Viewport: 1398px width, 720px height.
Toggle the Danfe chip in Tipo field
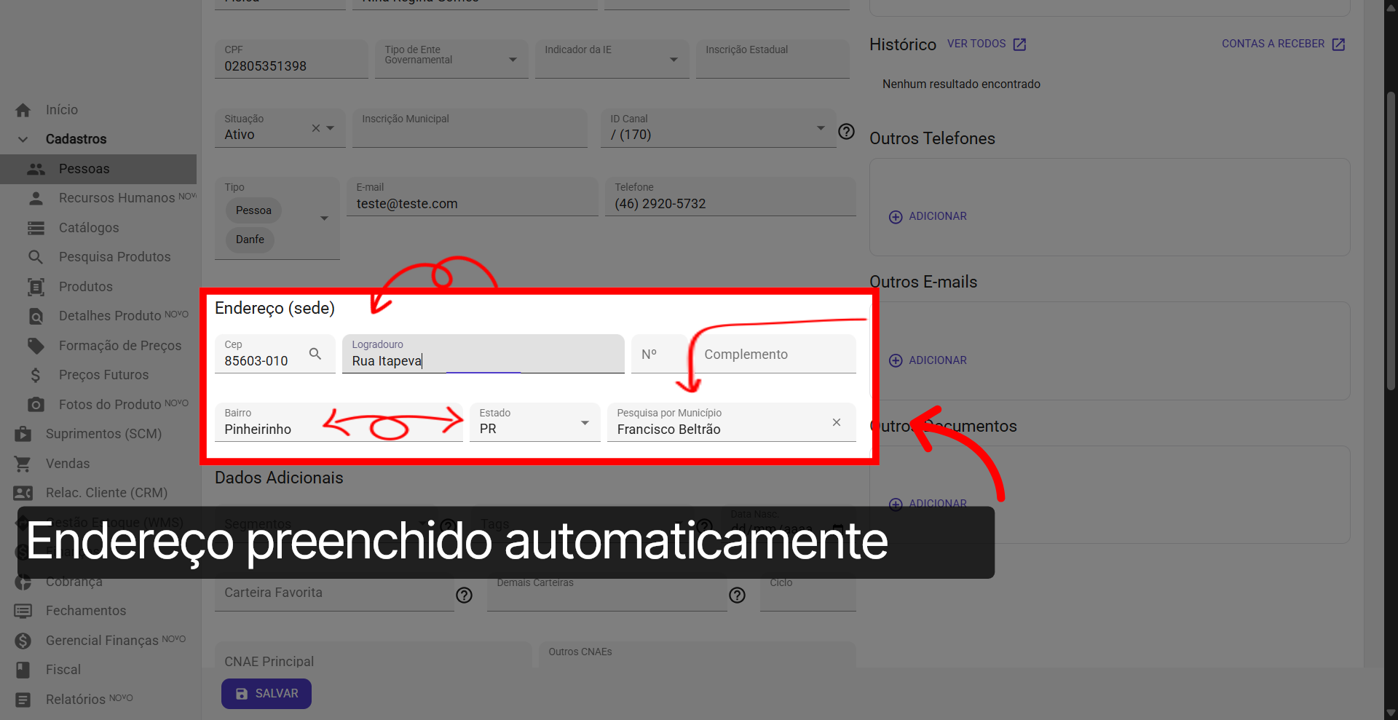[x=250, y=240]
